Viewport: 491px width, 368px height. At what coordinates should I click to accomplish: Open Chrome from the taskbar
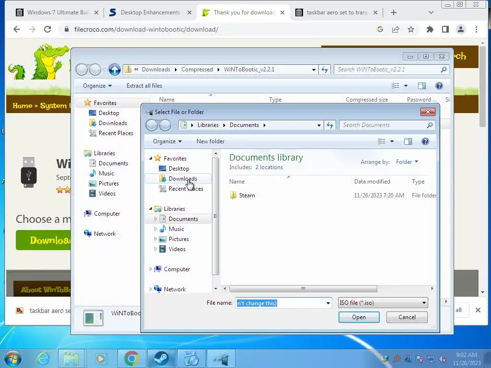(131, 358)
